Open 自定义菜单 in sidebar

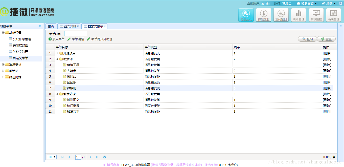pos(20,58)
